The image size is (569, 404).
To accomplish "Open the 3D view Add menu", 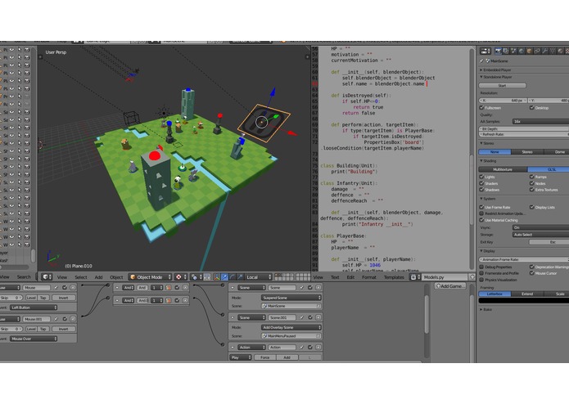I will pyautogui.click(x=98, y=276).
